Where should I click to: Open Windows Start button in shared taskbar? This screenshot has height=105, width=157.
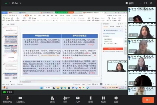(41, 88)
